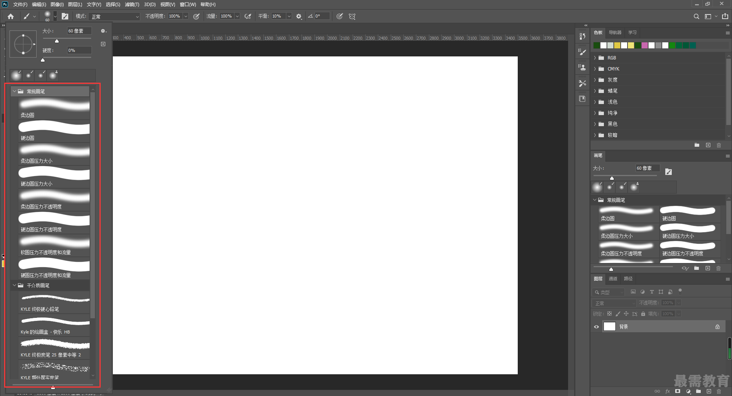Create new swatch group folder icon
Viewport: 732px width, 396px height.
697,145
